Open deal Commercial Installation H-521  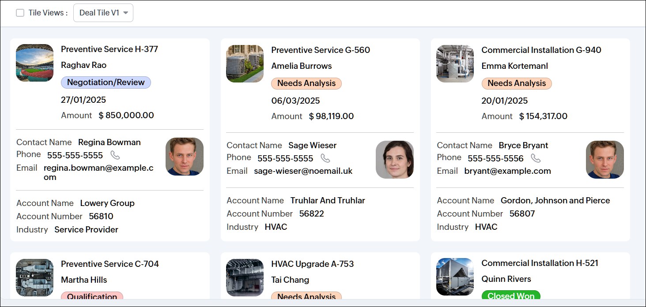(540, 263)
